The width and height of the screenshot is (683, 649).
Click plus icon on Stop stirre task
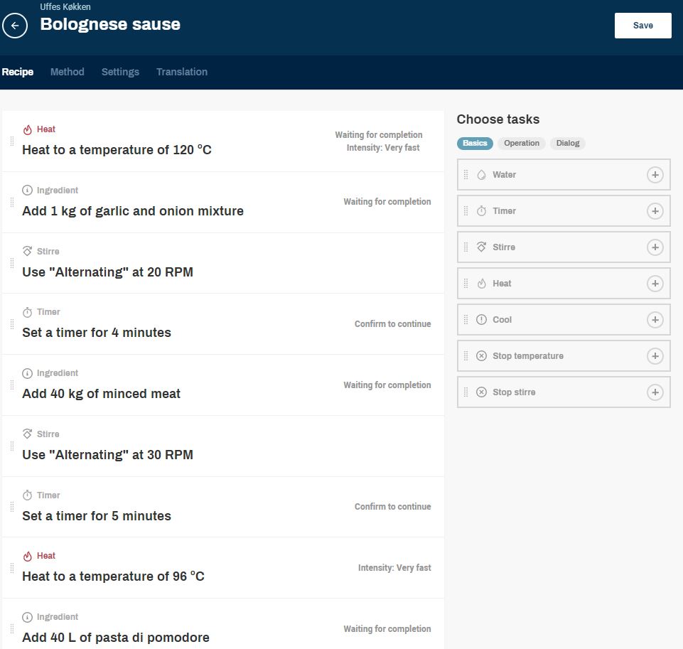pyautogui.click(x=655, y=392)
